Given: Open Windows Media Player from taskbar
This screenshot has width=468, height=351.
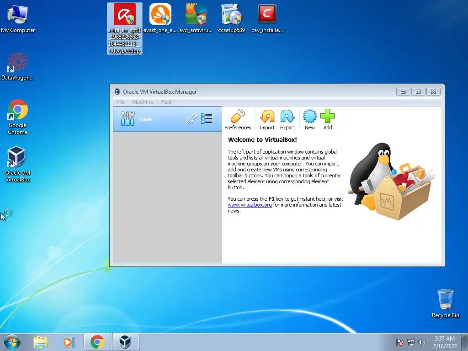Looking at the screenshot, I should pyautogui.click(x=68, y=342).
